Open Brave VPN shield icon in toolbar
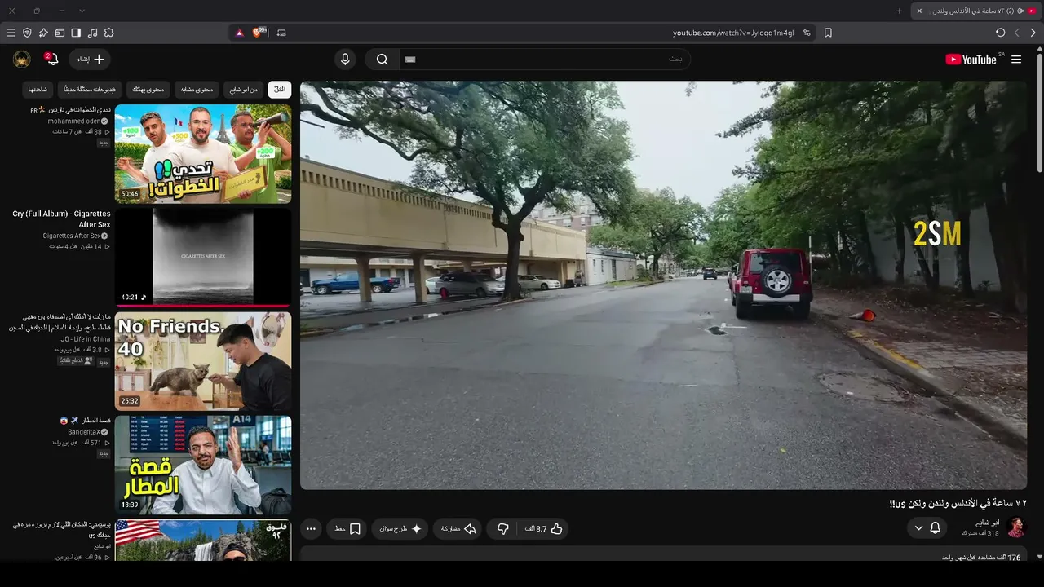 click(27, 33)
